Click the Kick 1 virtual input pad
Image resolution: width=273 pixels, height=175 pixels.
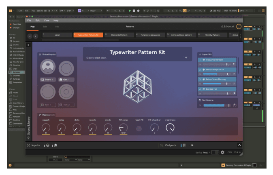tap(66, 68)
